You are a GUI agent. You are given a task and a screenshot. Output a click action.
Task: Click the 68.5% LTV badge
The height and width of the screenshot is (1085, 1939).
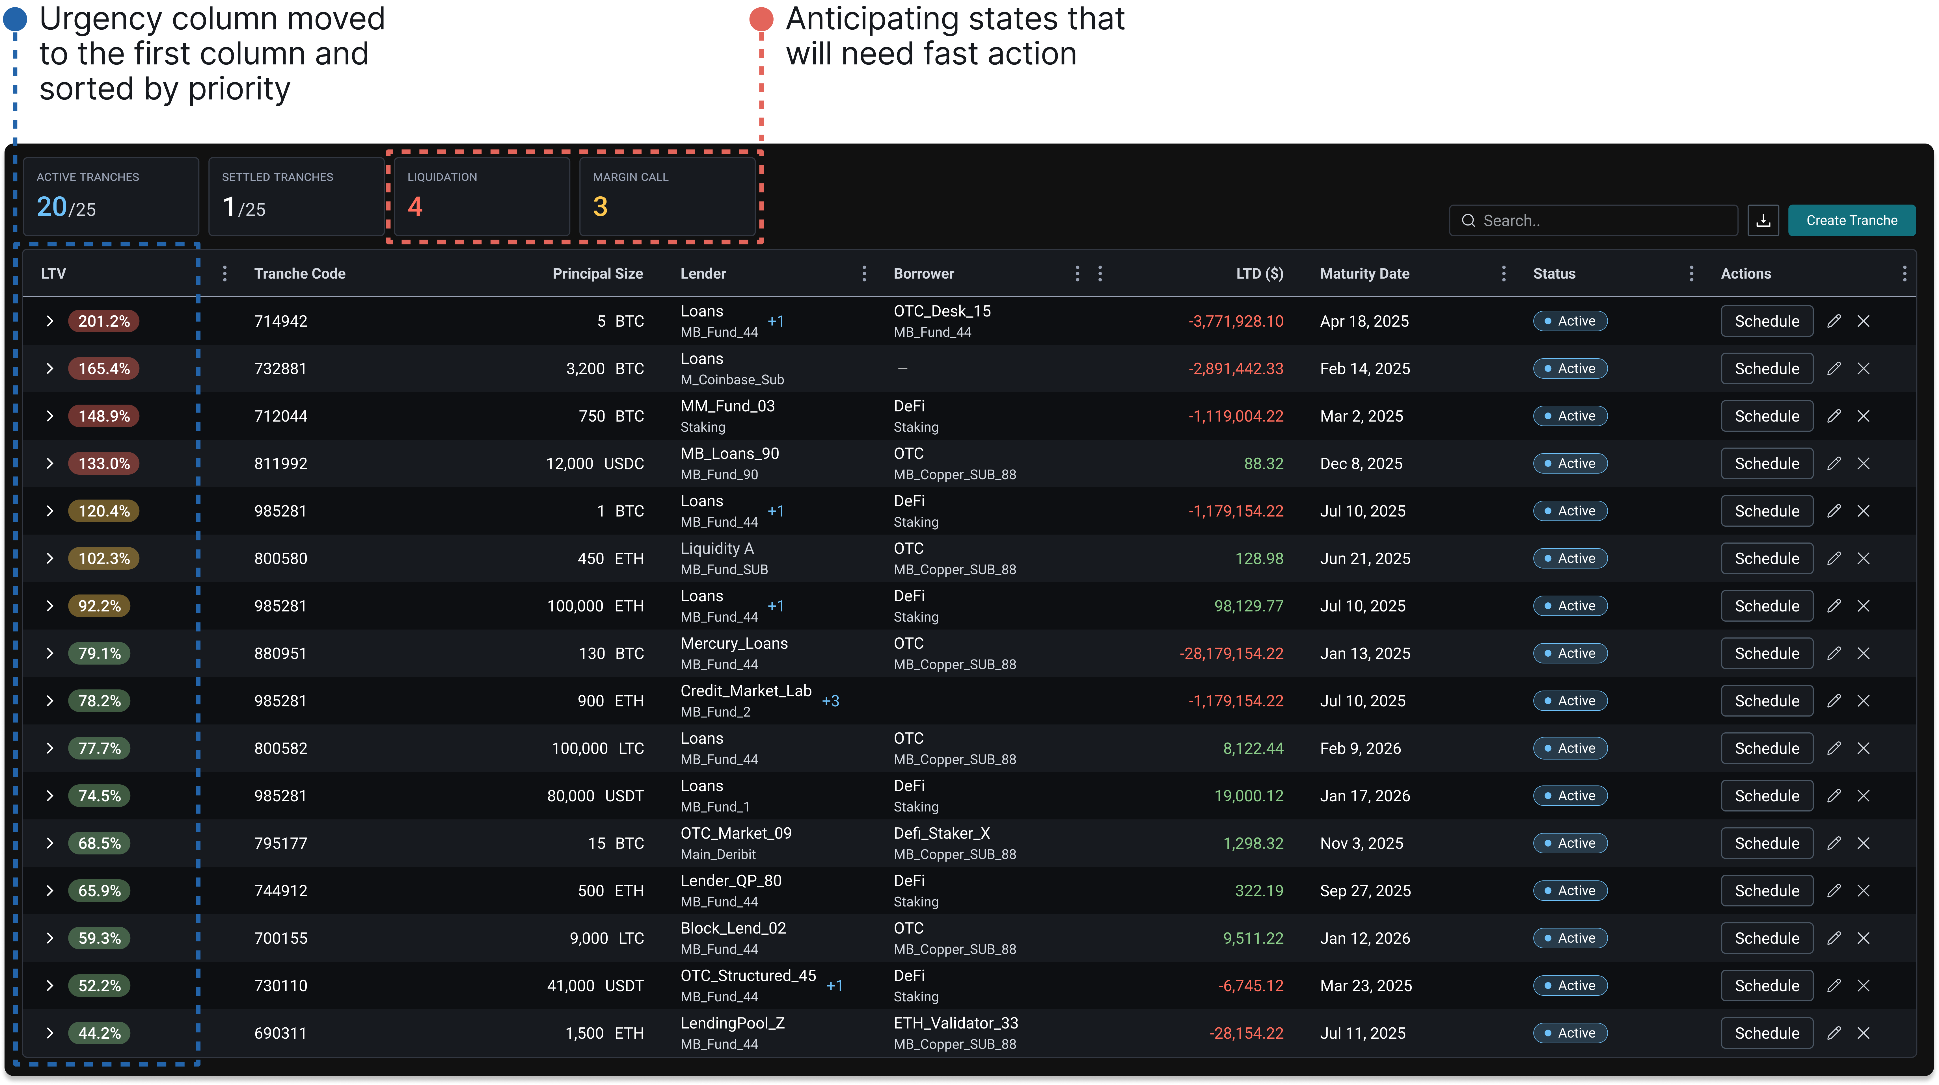(x=99, y=843)
